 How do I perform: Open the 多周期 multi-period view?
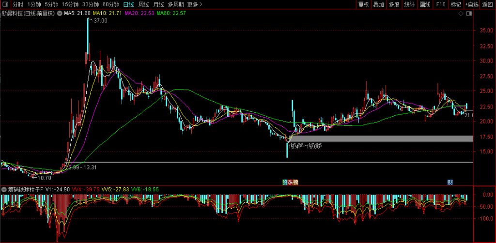[x=176, y=4]
